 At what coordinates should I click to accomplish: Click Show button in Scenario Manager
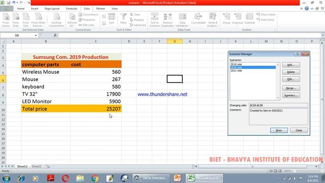pos(279,130)
